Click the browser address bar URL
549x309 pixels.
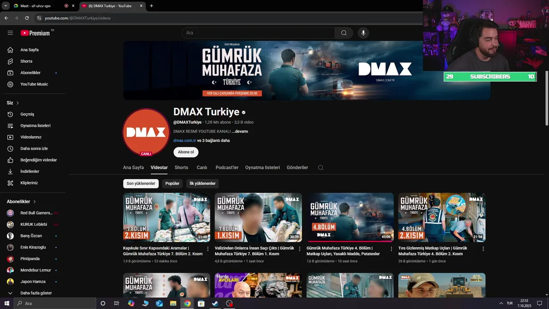click(78, 18)
